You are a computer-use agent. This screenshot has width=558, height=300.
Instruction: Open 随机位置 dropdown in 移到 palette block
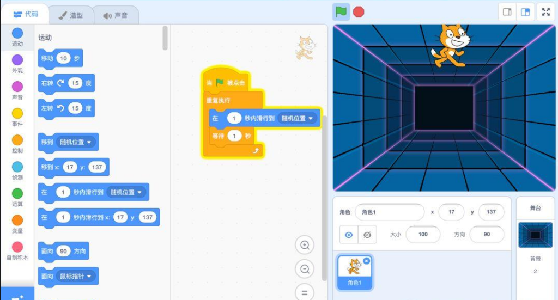tap(88, 142)
